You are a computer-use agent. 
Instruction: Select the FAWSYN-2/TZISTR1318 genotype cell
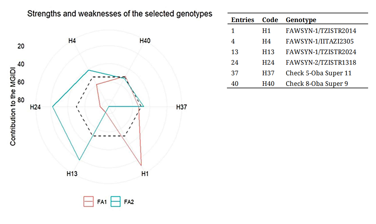(x=321, y=63)
